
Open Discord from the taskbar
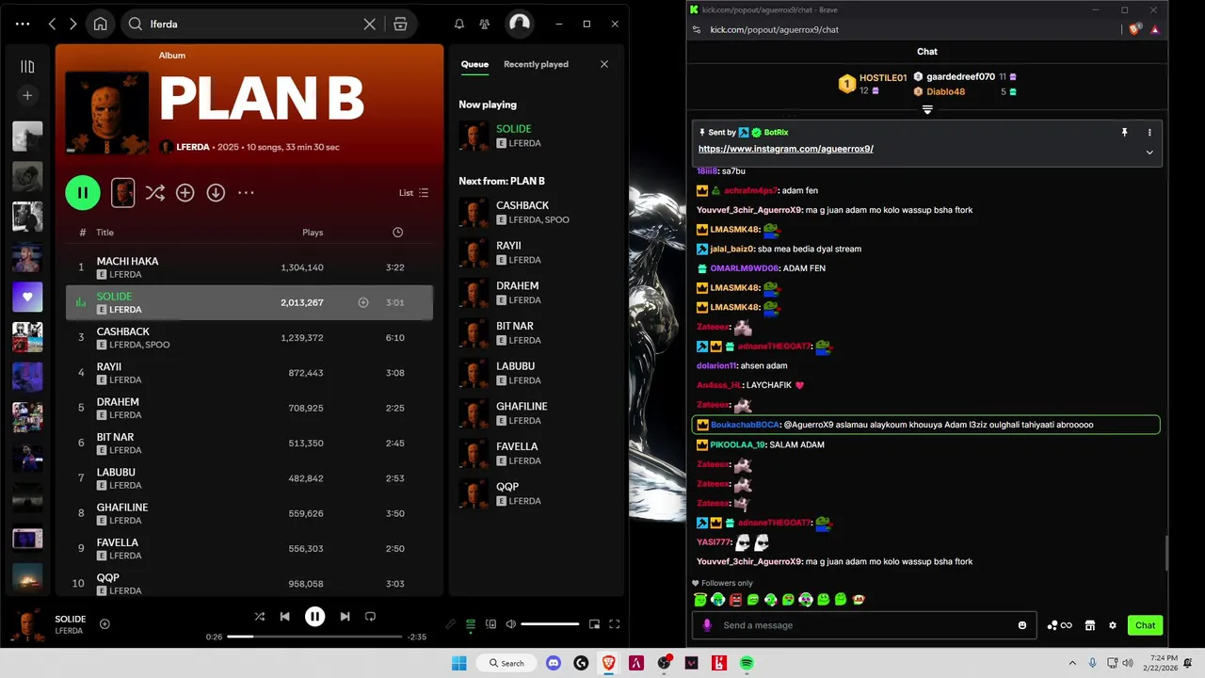(554, 663)
